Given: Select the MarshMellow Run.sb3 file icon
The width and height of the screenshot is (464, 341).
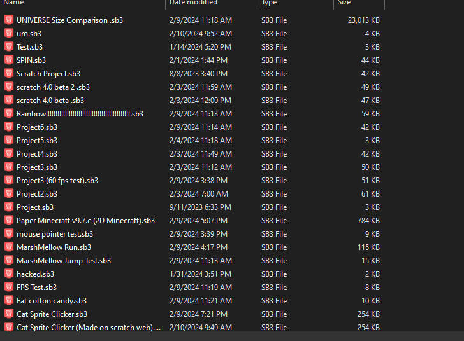Looking at the screenshot, I should pos(9,247).
